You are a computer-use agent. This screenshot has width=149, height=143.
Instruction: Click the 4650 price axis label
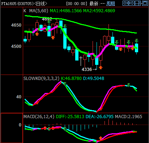[x=16, y=25]
